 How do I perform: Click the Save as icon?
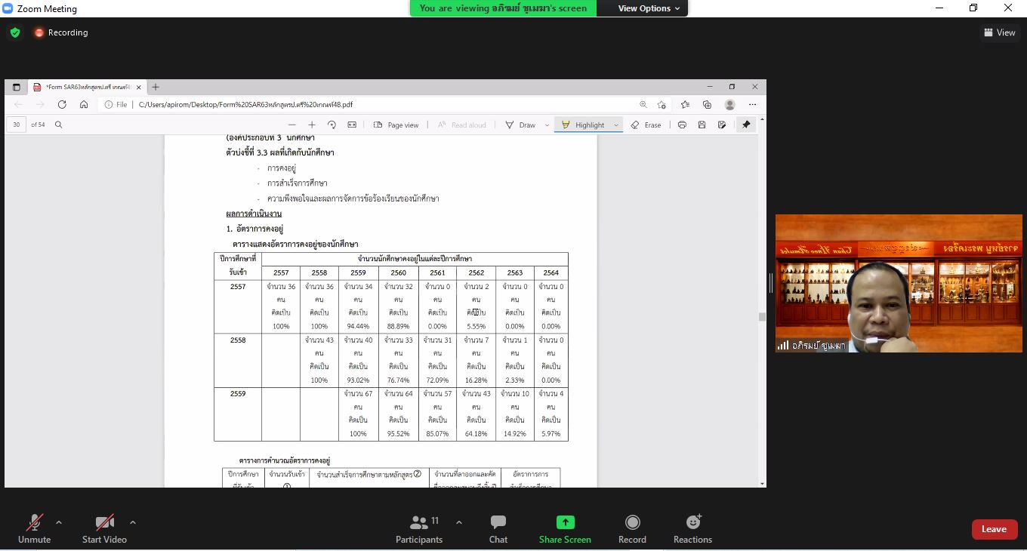[722, 125]
